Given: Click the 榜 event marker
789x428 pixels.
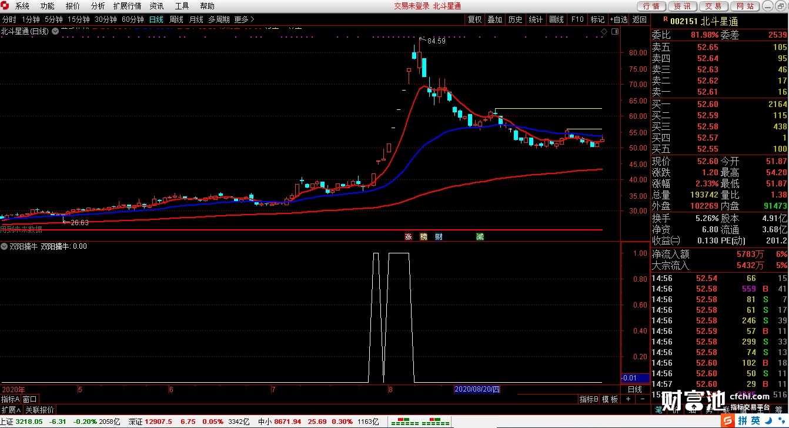Looking at the screenshot, I should pos(423,236).
